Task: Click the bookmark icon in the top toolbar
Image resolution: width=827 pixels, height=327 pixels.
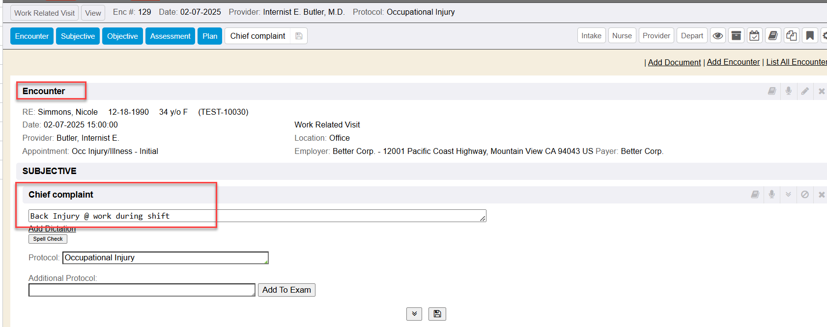Action: coord(810,36)
